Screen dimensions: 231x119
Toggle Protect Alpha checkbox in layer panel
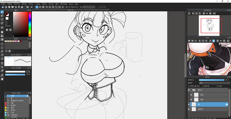(189, 86)
